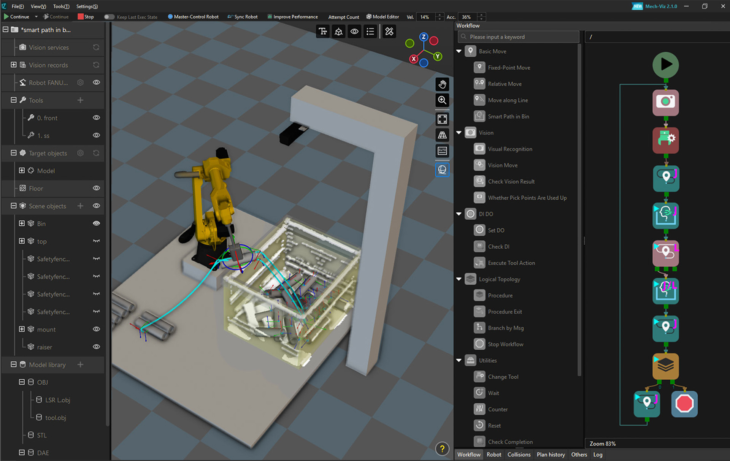Open the dropdown arrow next to Continue
Viewport: 730px width, 461px height.
point(36,17)
